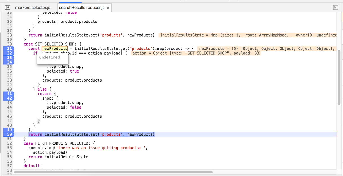This screenshot has width=343, height=176.
Task: Disable the breakpoint on line 41
Action: click(8, 94)
